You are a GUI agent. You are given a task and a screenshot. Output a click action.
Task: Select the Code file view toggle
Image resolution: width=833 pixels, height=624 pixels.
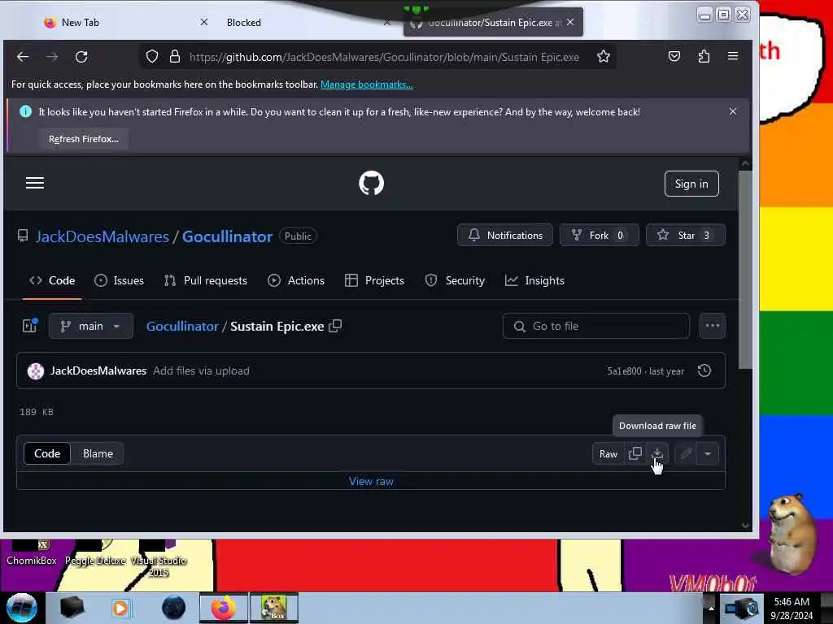(47, 453)
